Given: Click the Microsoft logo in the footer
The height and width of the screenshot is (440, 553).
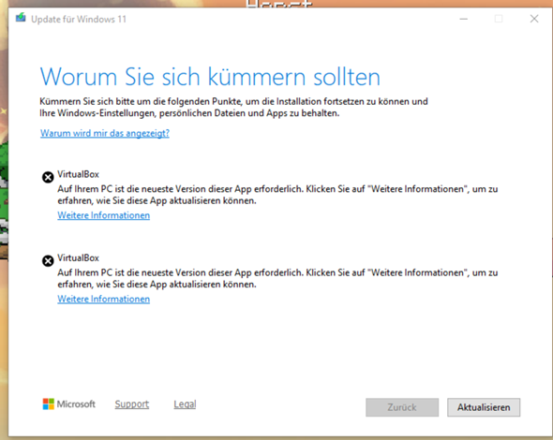Looking at the screenshot, I should click(68, 404).
